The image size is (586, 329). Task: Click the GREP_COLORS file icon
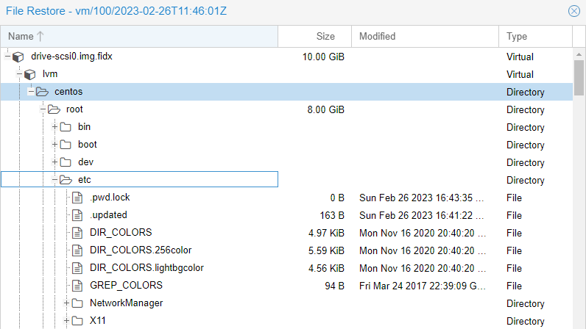[x=77, y=286]
